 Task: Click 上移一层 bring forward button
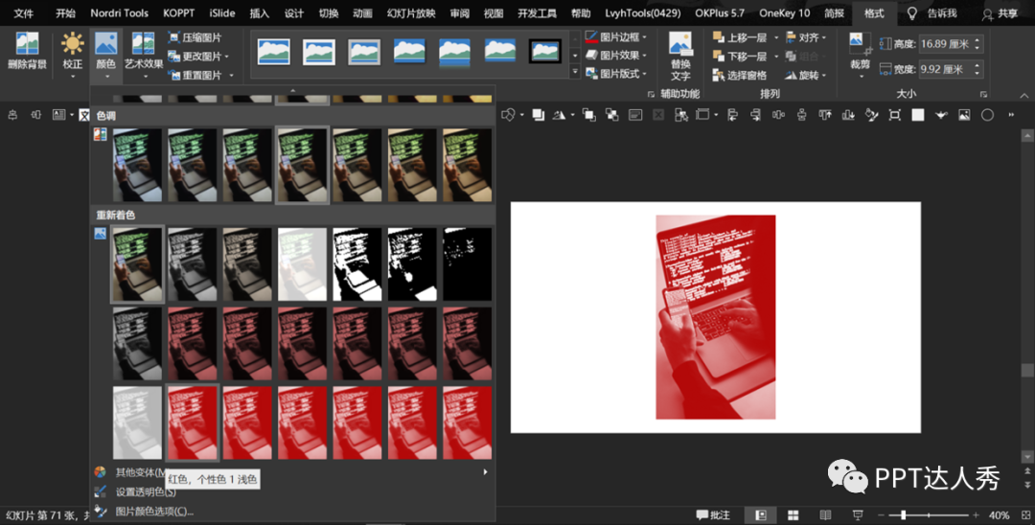[x=739, y=37]
